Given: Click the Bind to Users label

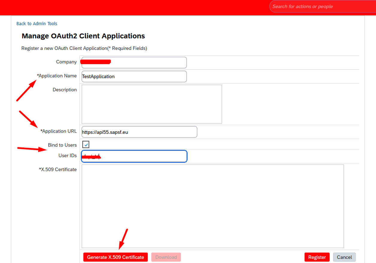Looking at the screenshot, I should tap(62, 145).
